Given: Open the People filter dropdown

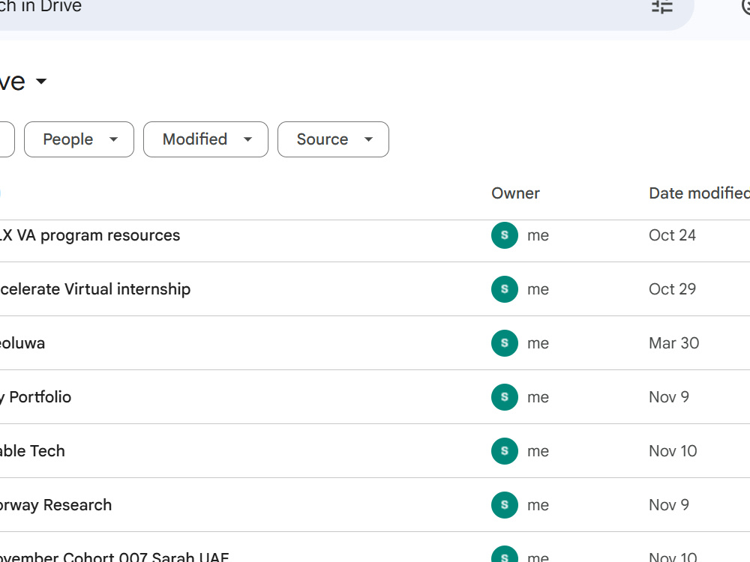Looking at the screenshot, I should (x=79, y=139).
